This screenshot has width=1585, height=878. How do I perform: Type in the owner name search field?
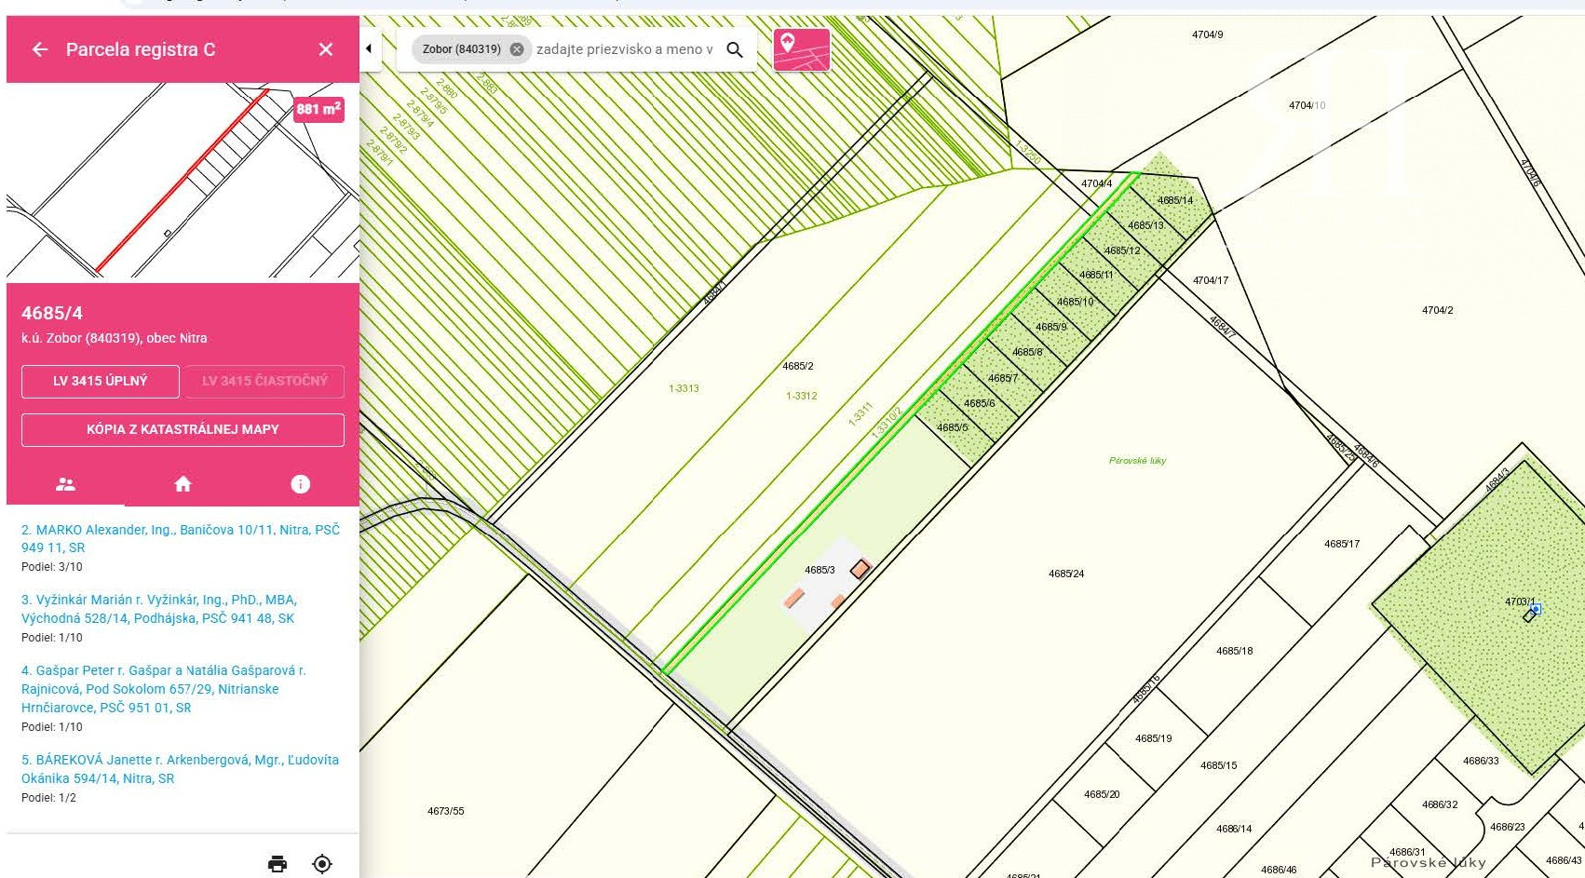[x=624, y=49]
